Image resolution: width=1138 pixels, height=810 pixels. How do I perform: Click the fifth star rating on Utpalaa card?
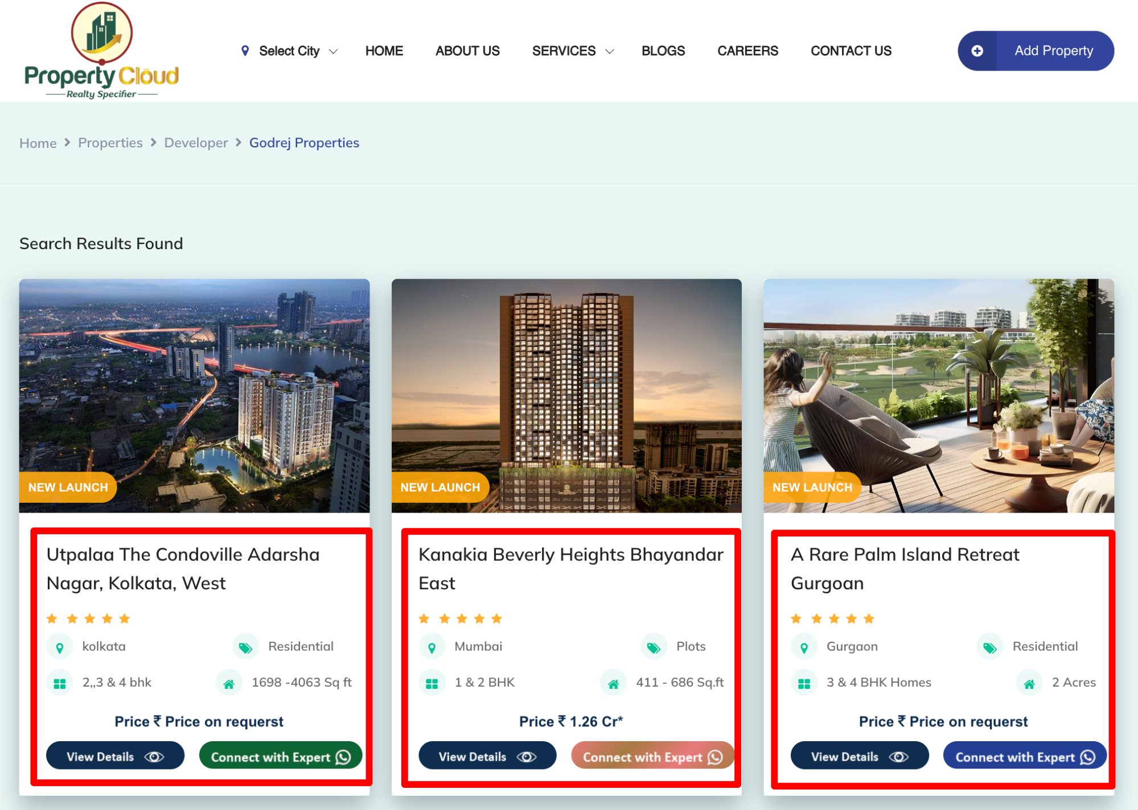click(x=125, y=618)
